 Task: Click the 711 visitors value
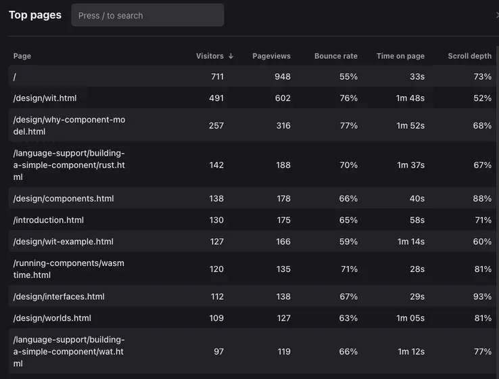click(217, 76)
